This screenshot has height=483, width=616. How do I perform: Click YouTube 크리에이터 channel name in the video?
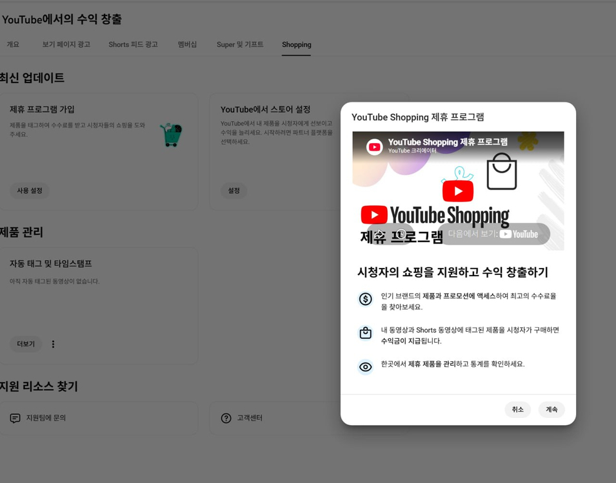(412, 151)
